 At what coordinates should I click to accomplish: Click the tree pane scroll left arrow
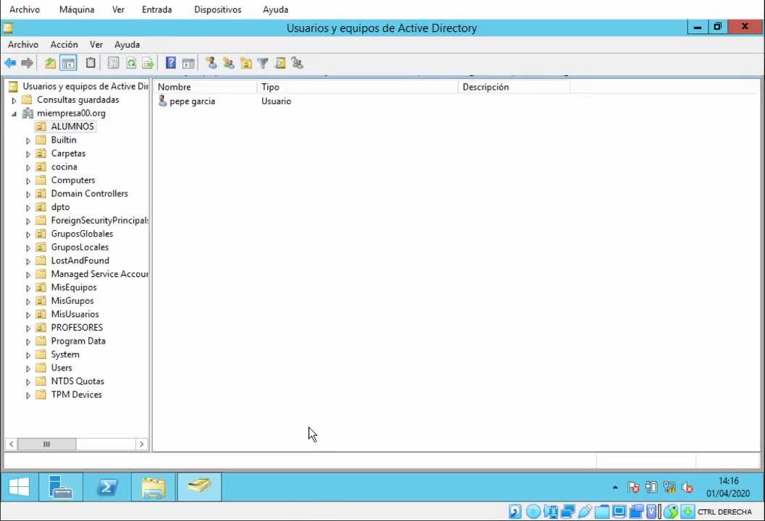point(11,444)
